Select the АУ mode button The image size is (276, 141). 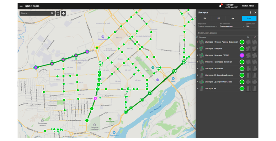[232, 18]
